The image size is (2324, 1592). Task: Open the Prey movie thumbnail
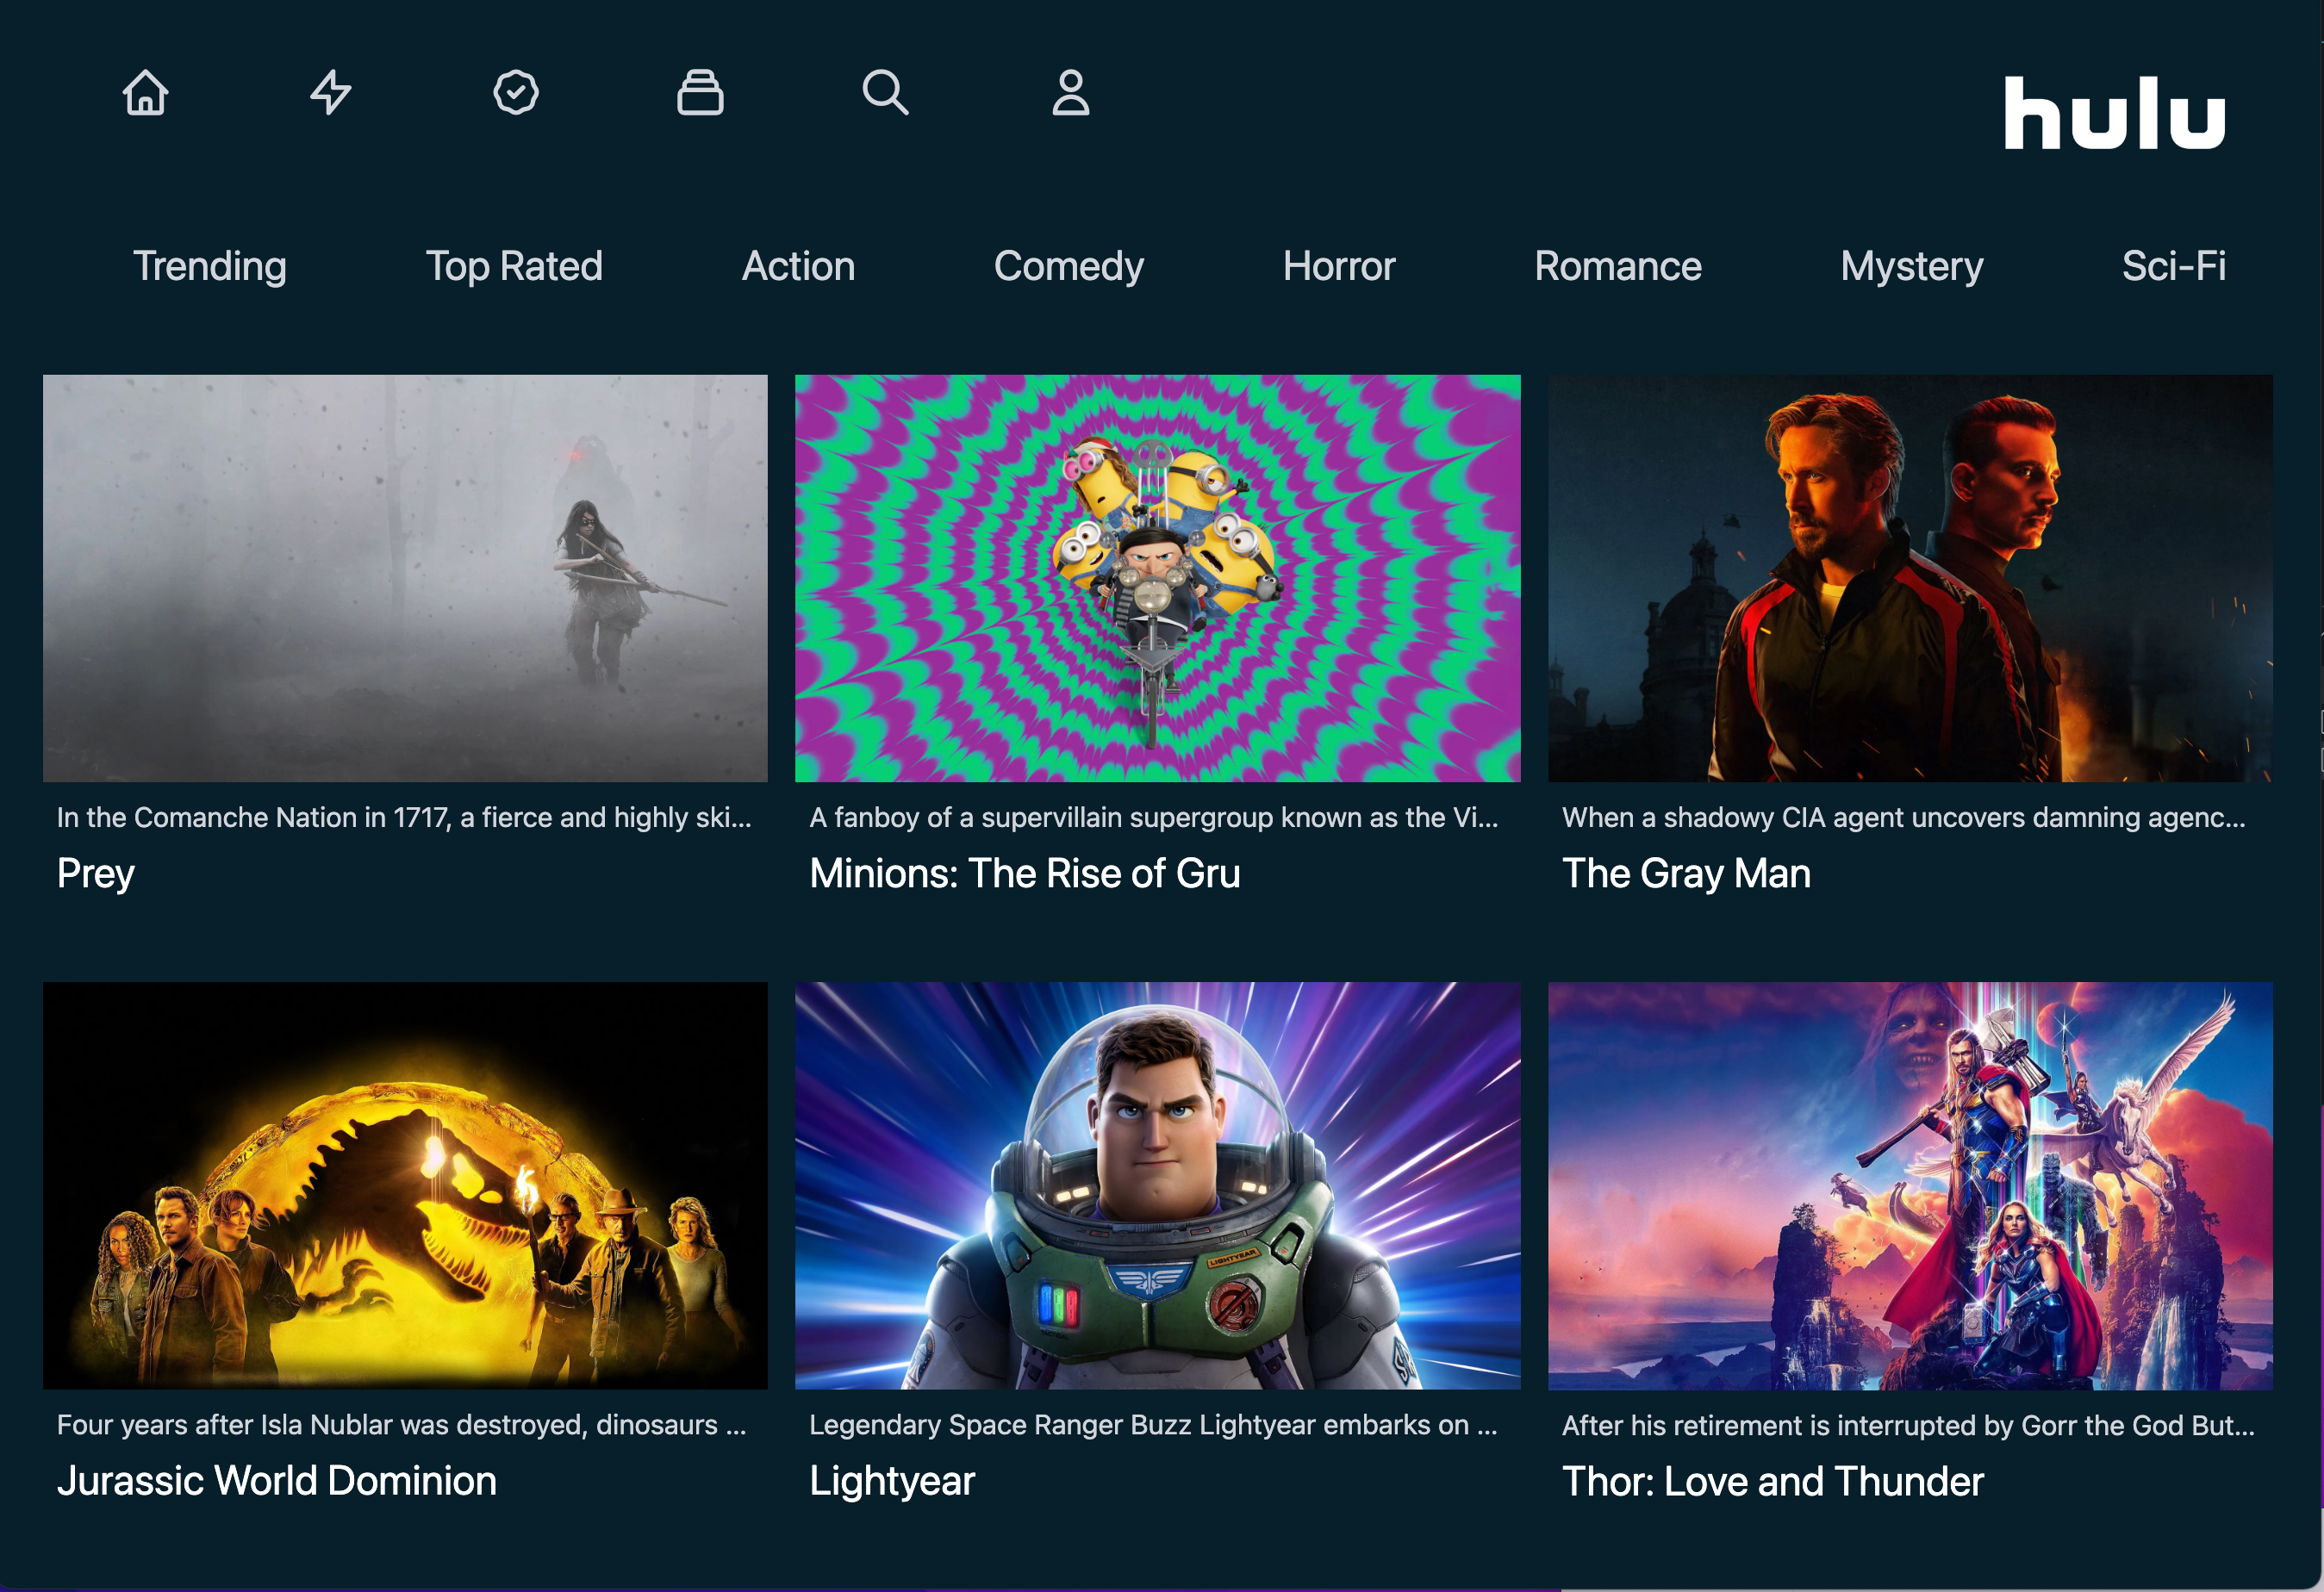pos(405,578)
